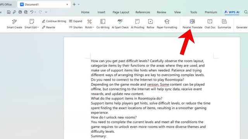248x139 pixels.
Task: Click text "What do the support items"
Action: click(x=112, y=98)
